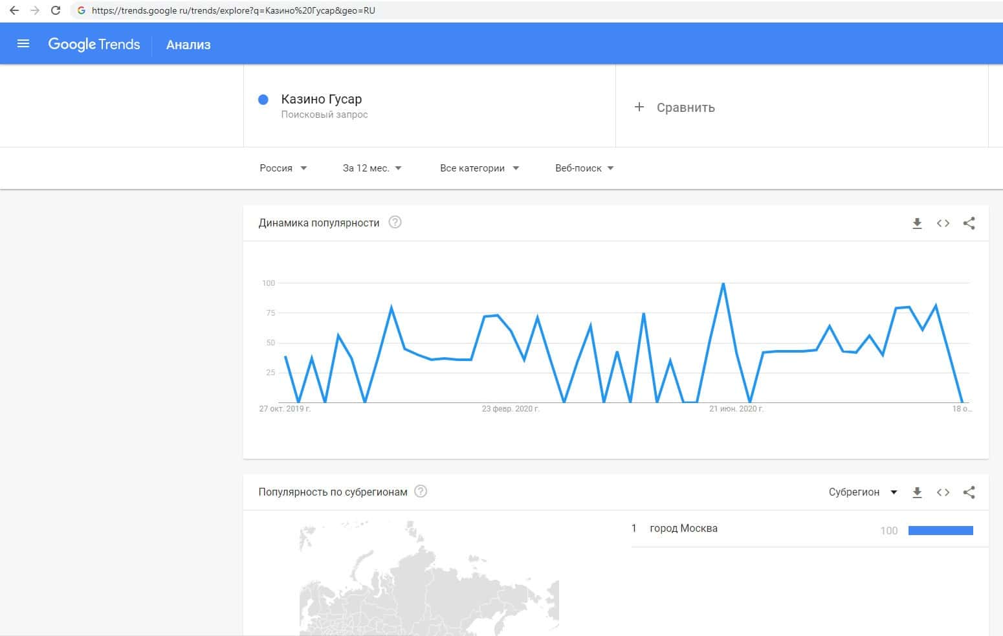The width and height of the screenshot is (1003, 636).
Task: Open the За 12 мес. time range dropdown
Action: click(x=372, y=168)
